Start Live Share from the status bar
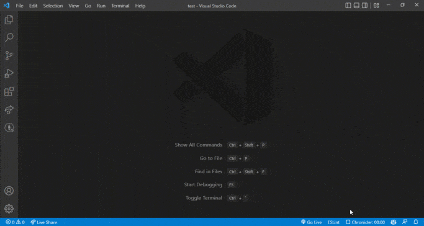This screenshot has height=226, width=424. (43, 222)
